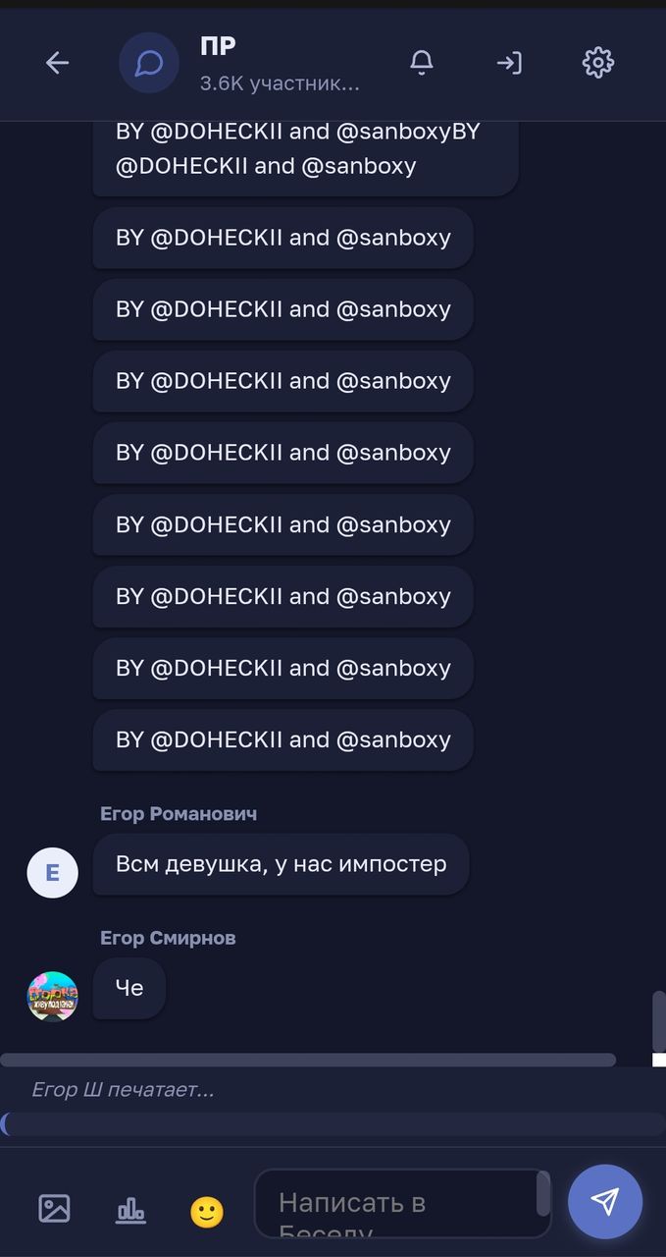The width and height of the screenshot is (666, 1257).
Task: Click Егор Романович's avatar with letter Е
Action: [52, 872]
